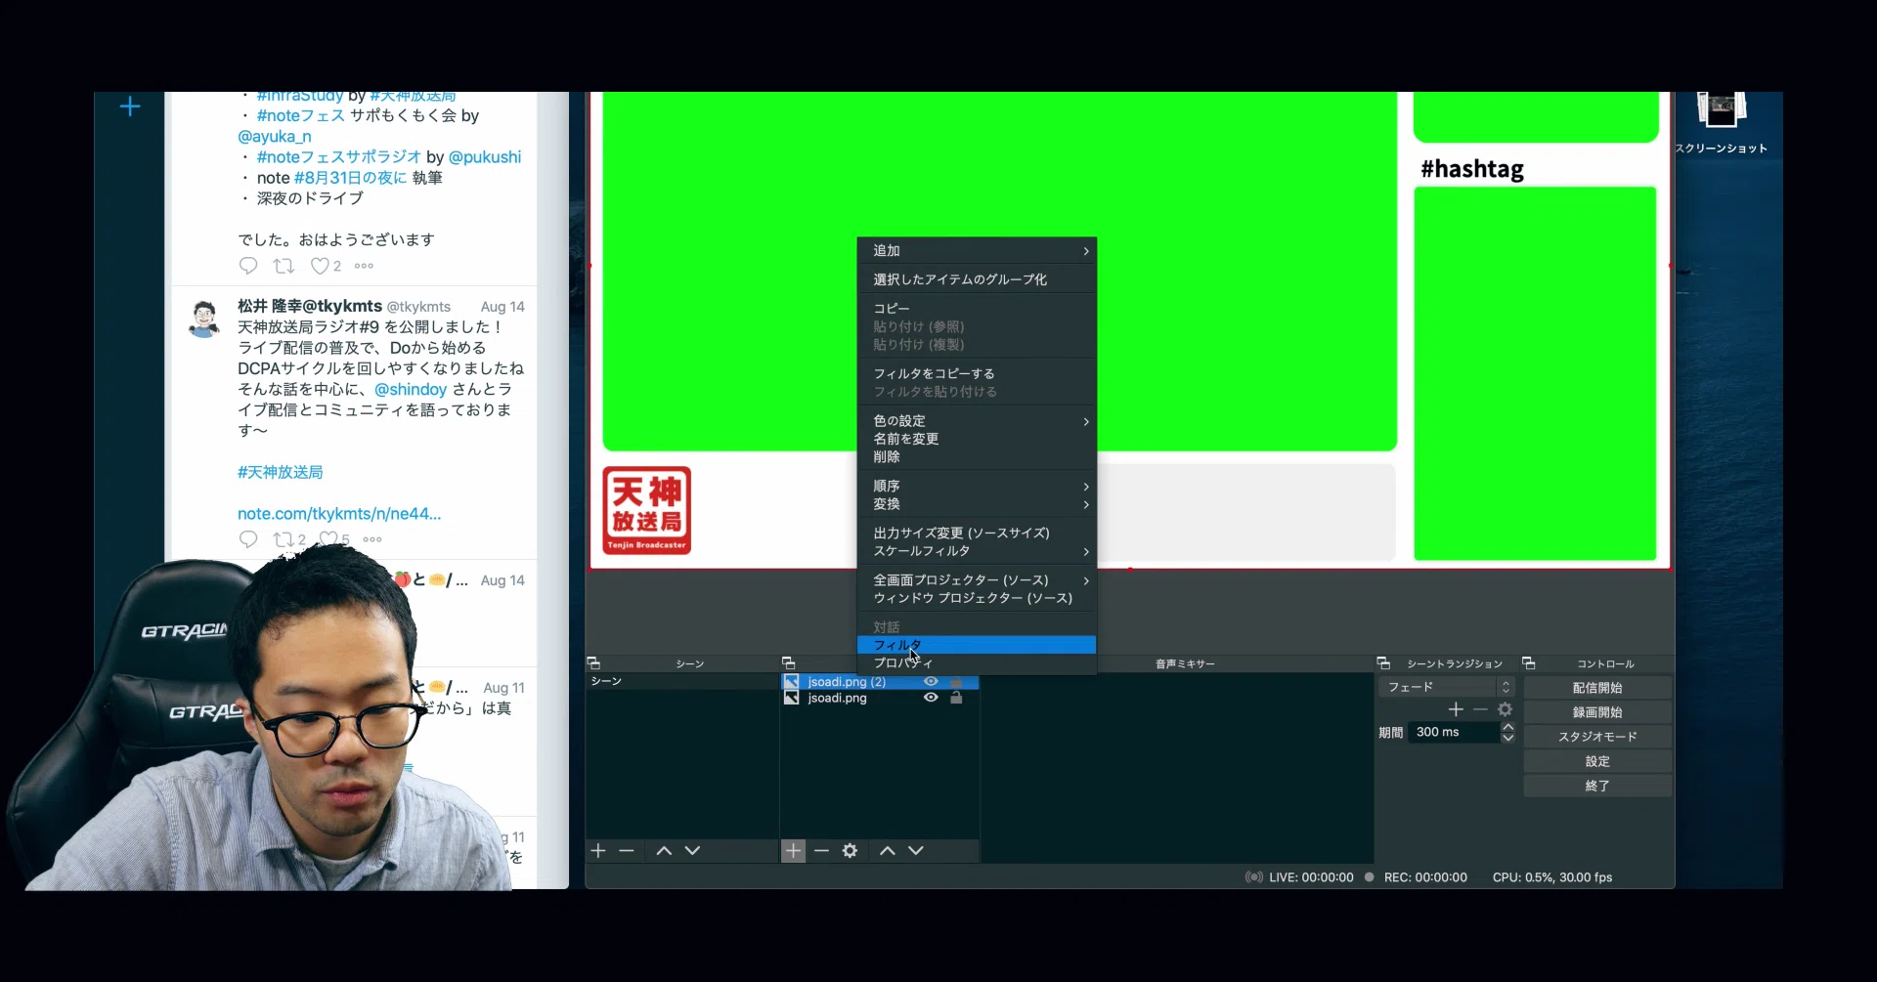Image resolution: width=1877 pixels, height=982 pixels.
Task: Remove the selected source with the sources minus icon
Action: tap(821, 851)
